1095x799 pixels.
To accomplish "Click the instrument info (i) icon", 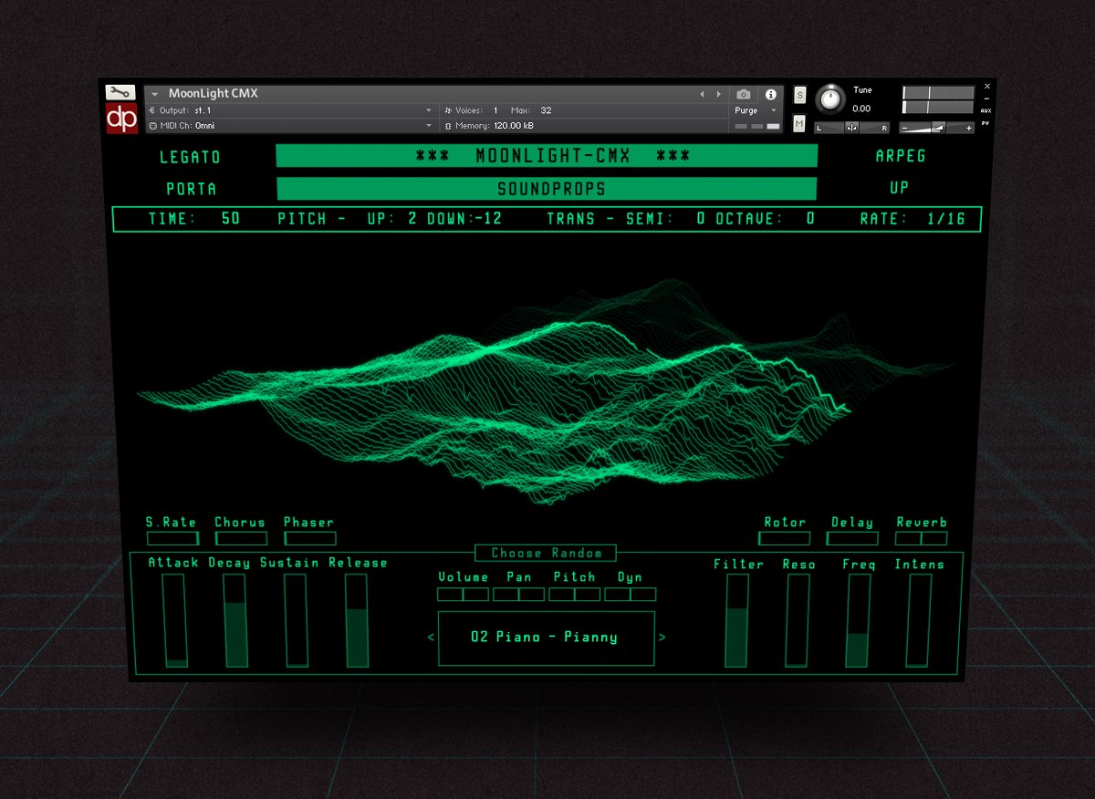I will (x=771, y=94).
